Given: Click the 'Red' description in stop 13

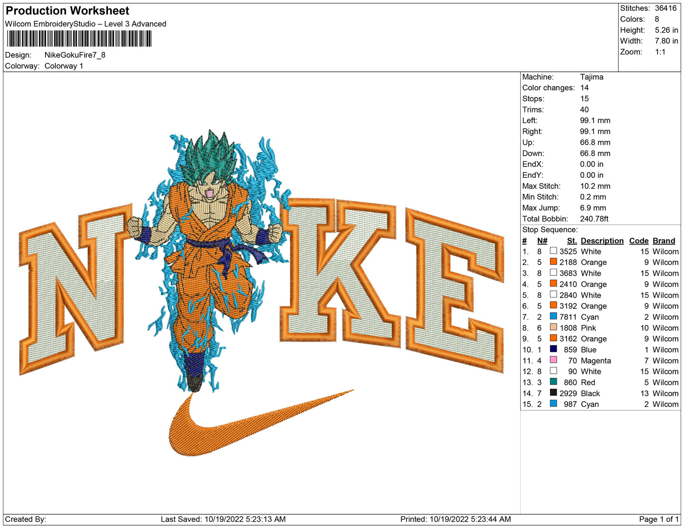Looking at the screenshot, I should tap(588, 382).
